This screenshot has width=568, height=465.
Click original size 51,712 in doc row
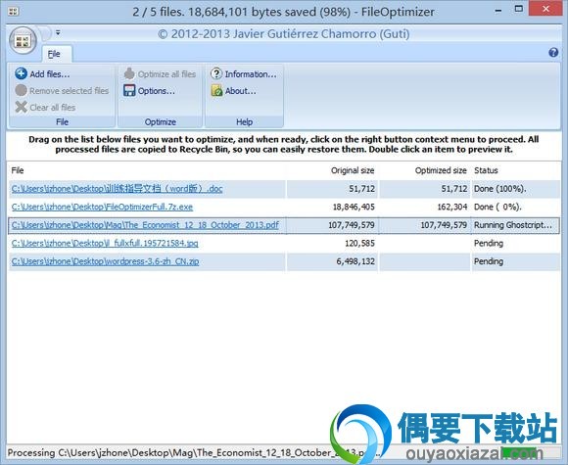362,189
